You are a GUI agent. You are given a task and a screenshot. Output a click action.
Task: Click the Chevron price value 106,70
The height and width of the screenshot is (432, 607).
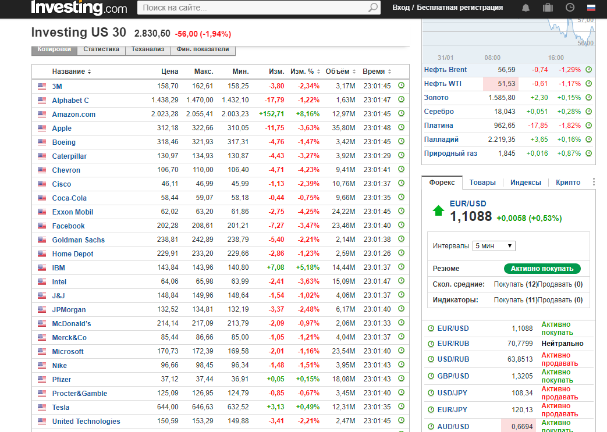coord(168,170)
